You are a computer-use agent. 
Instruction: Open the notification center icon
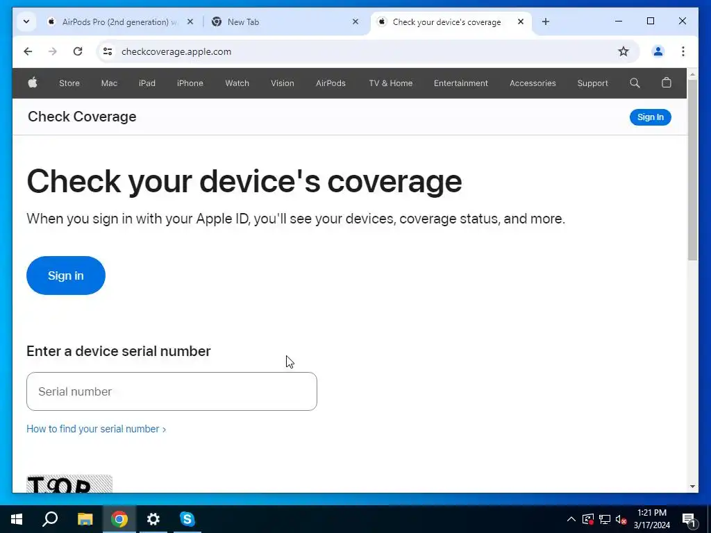pyautogui.click(x=688, y=519)
